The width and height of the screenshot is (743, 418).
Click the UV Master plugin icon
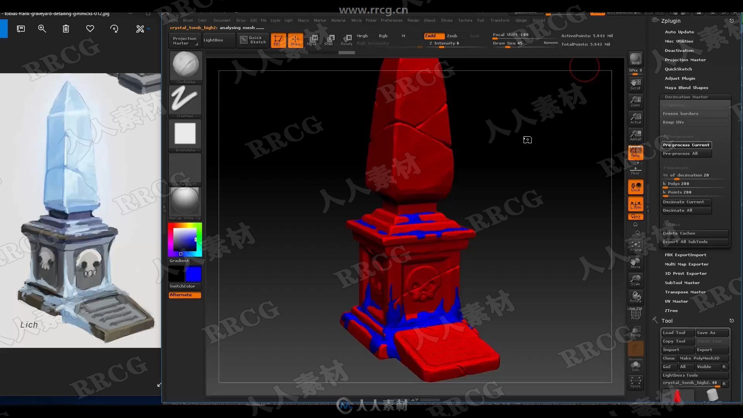pos(676,301)
